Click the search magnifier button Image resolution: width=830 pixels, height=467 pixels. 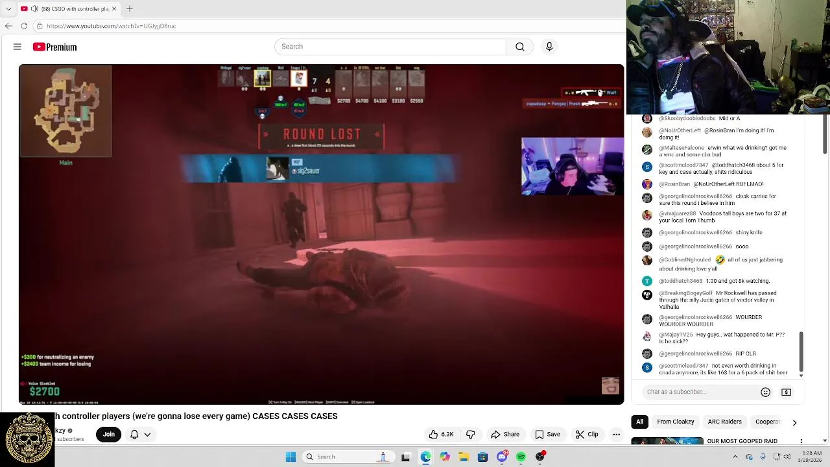520,47
